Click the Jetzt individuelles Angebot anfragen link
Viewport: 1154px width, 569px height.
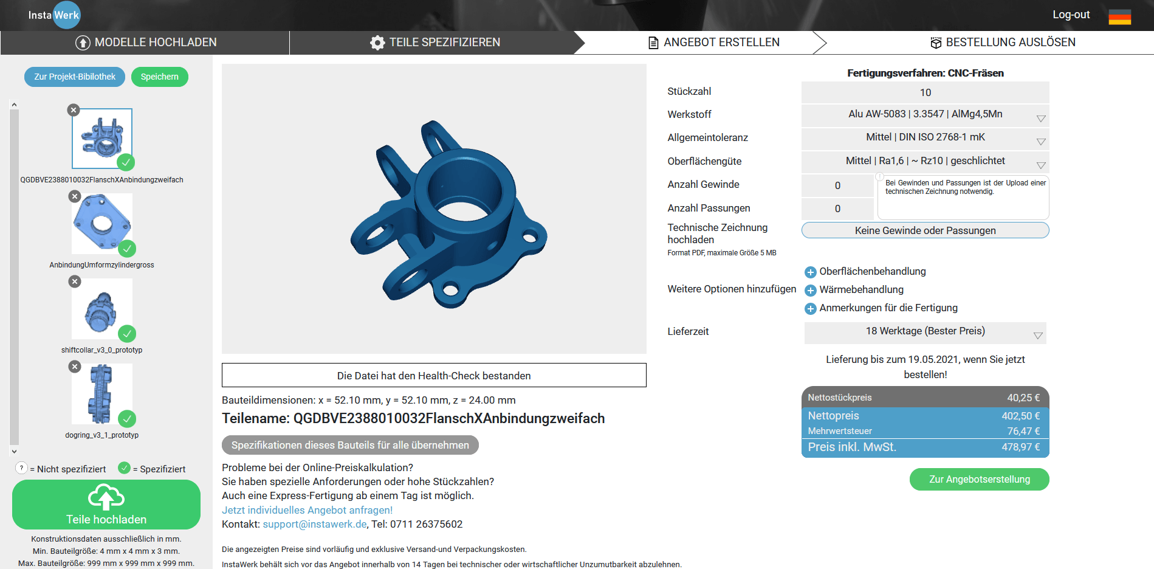307,510
